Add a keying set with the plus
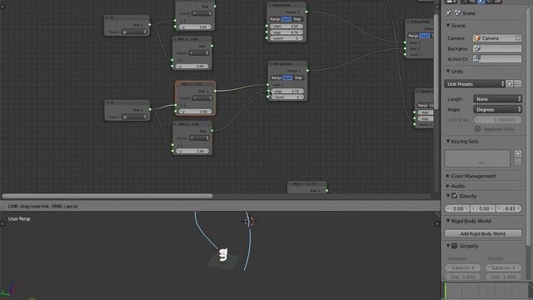The width and height of the screenshot is (533, 300). click(x=518, y=154)
